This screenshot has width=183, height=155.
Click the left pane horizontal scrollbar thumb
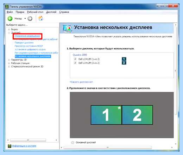click(28, 140)
